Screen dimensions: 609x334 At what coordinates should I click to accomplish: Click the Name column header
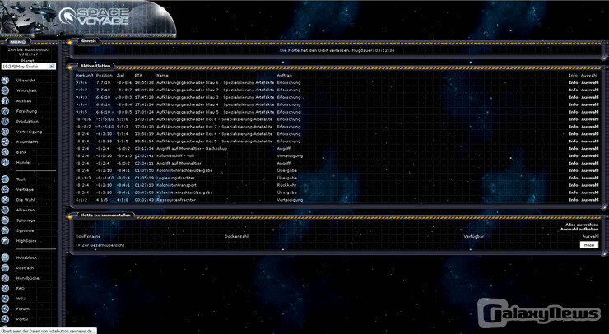tap(162, 76)
